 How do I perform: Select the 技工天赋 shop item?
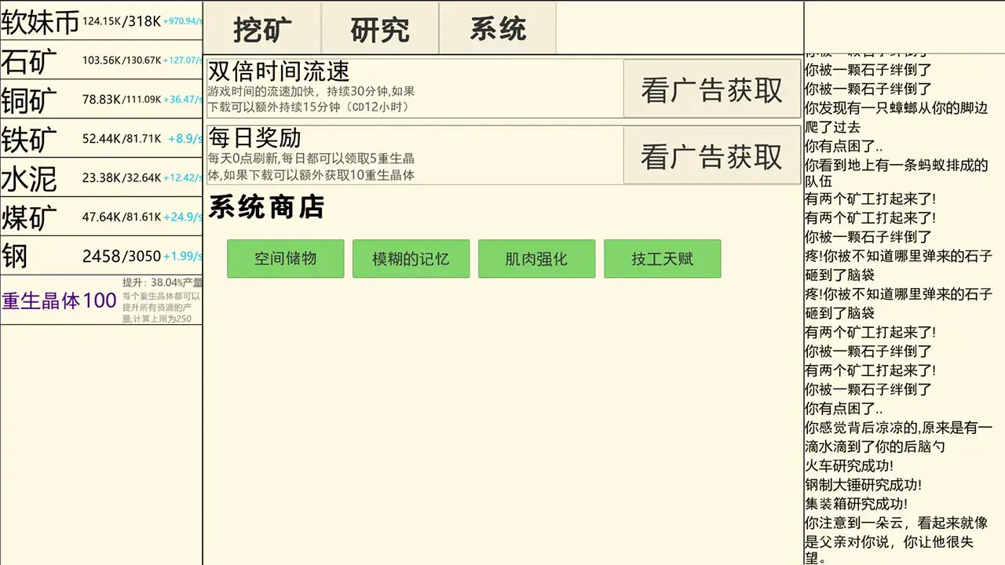point(663,258)
